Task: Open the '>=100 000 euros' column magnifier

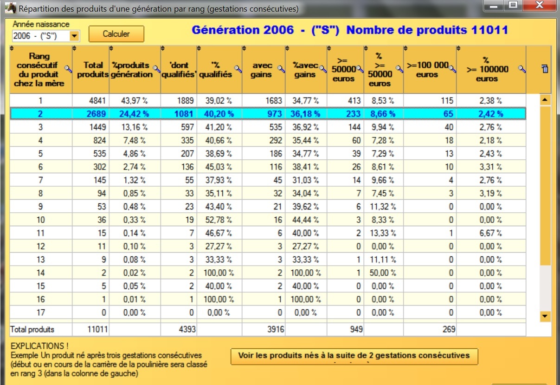Action: pyautogui.click(x=452, y=69)
